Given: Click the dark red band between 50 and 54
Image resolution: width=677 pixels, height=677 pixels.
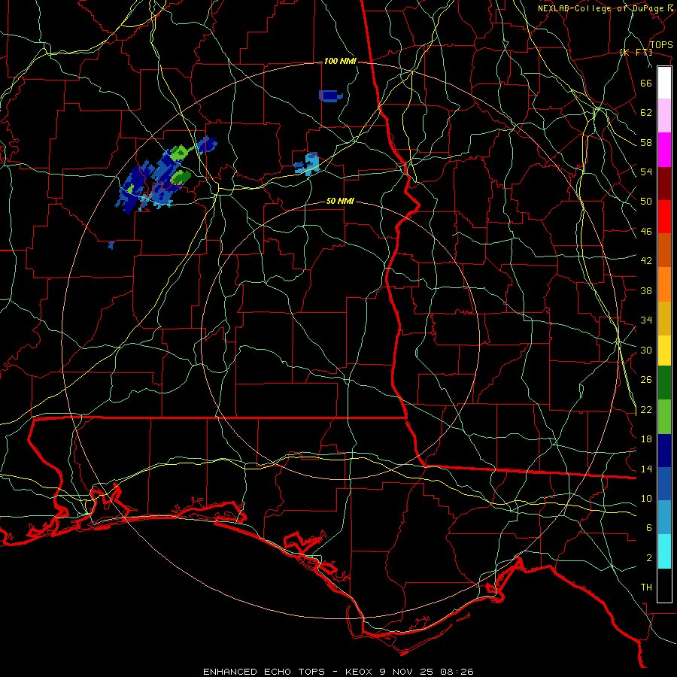Looking at the screenshot, I should click(664, 184).
